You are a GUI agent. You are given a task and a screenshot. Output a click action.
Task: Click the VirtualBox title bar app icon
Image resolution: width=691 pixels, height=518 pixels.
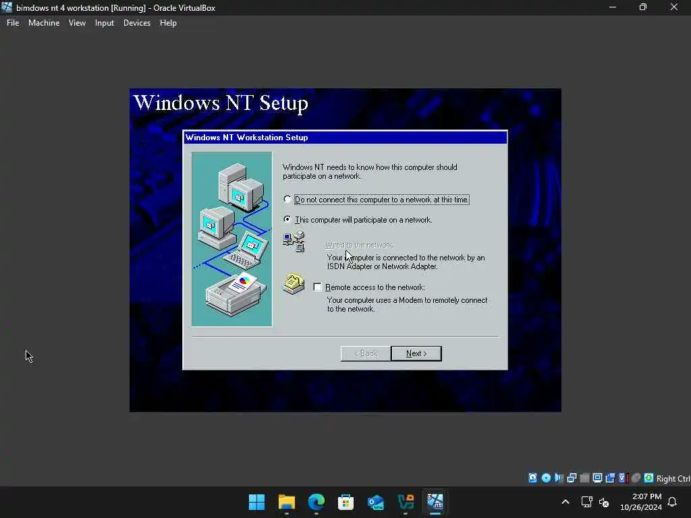(7, 7)
